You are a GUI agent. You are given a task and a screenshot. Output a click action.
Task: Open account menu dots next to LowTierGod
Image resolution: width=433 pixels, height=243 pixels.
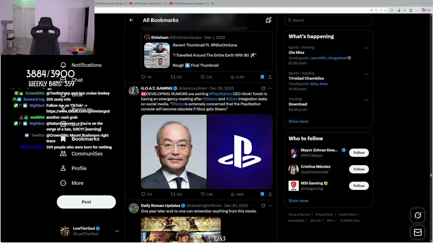click(117, 231)
